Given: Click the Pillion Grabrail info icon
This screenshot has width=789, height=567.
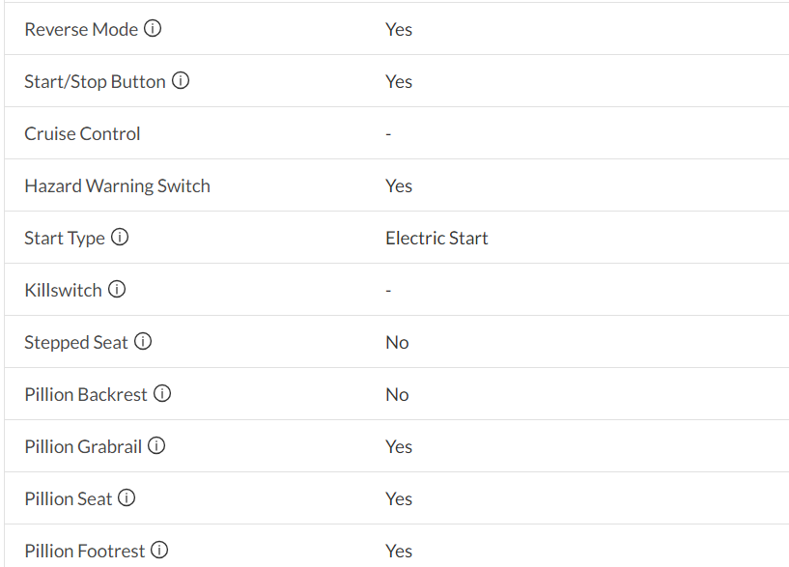Looking at the screenshot, I should [156, 446].
